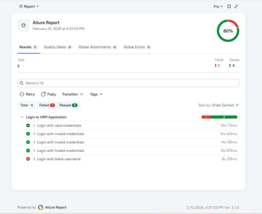The height and width of the screenshot is (214, 262).
Task: Open the Tags filter dropdown
Action: (96, 94)
